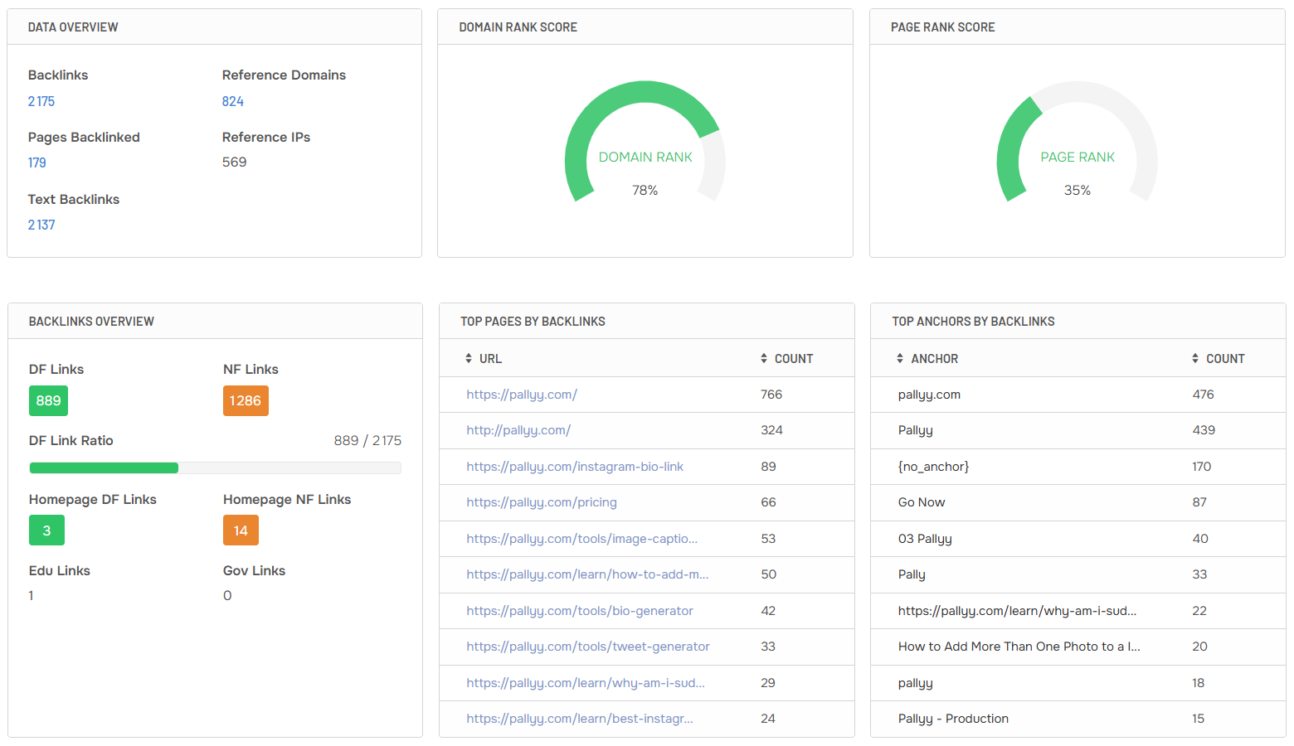Click the DF Links 889 badge
The height and width of the screenshot is (746, 1294).
[x=48, y=401]
